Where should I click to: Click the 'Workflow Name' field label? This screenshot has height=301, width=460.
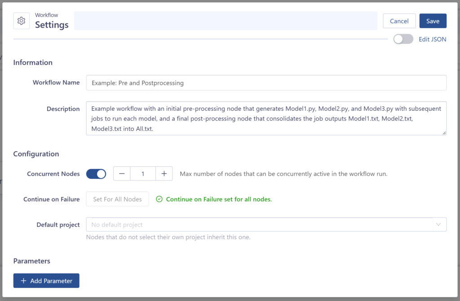click(56, 83)
